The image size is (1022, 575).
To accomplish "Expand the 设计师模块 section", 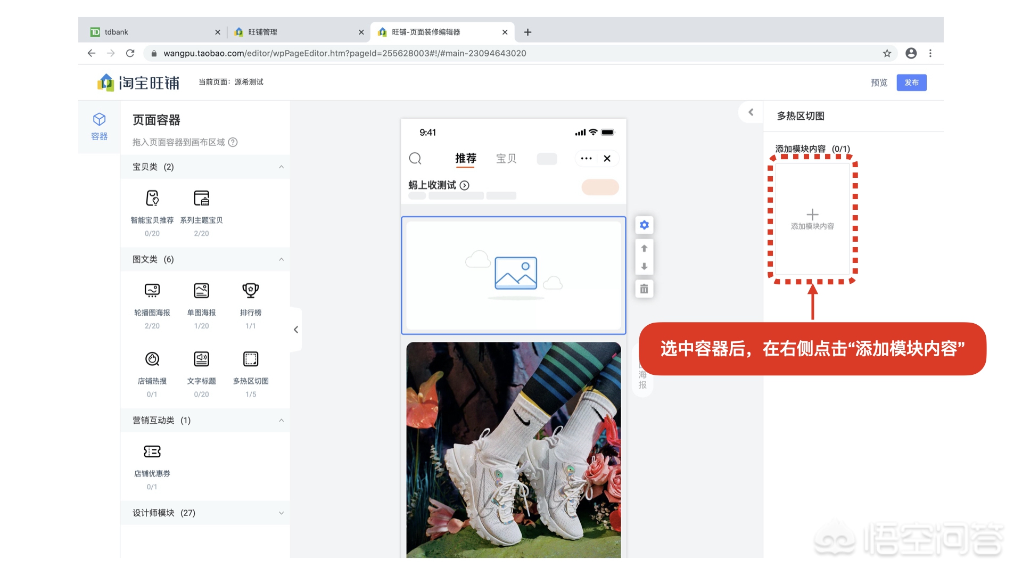I will coord(282,513).
